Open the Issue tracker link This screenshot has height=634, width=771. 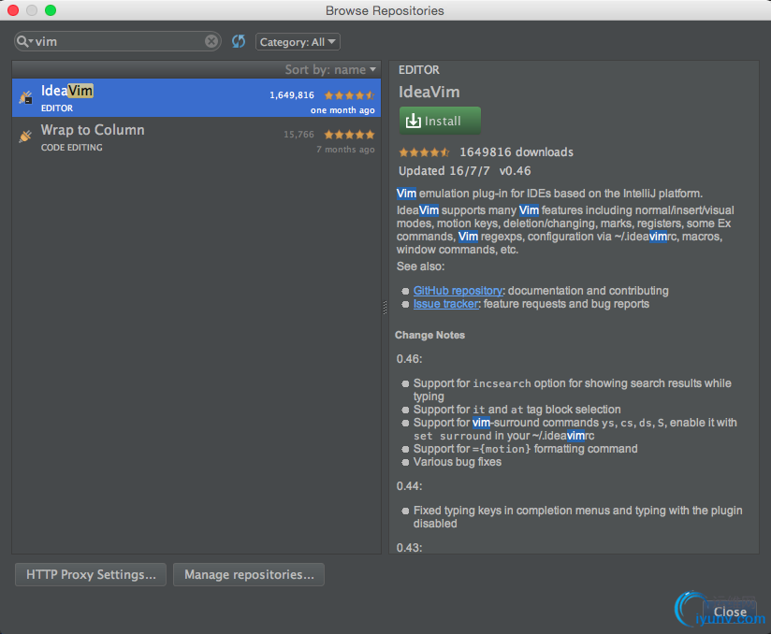(445, 304)
